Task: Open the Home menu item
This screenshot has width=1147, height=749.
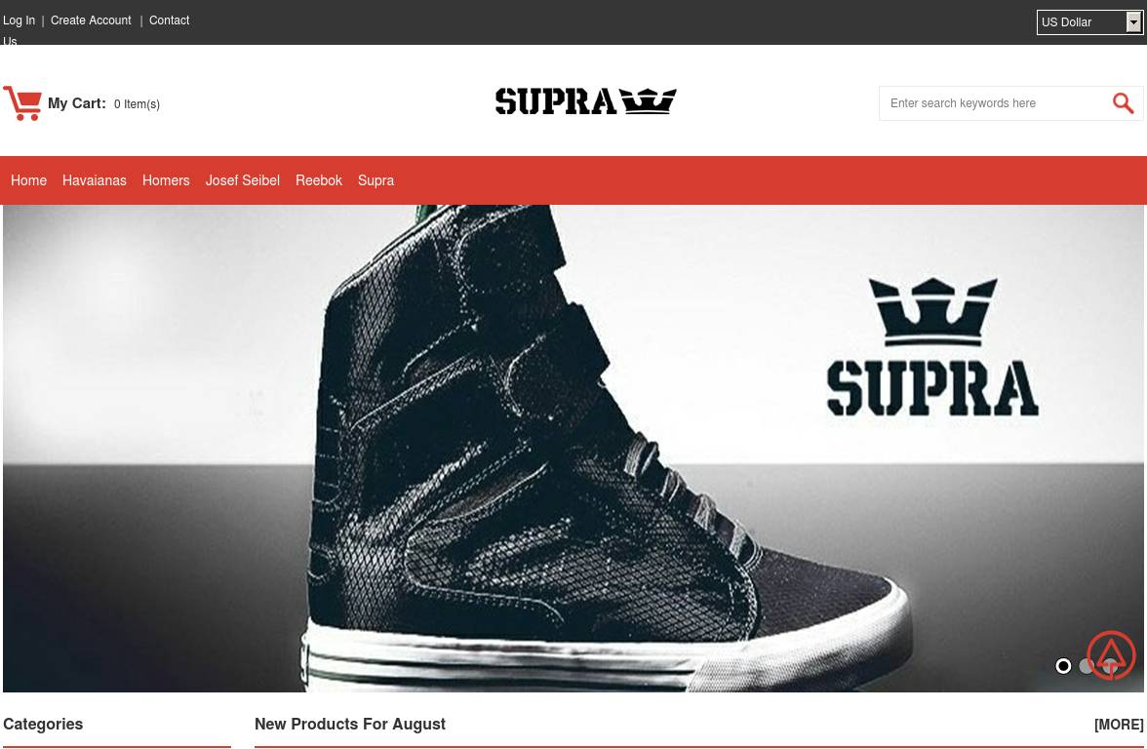Action: point(28,180)
